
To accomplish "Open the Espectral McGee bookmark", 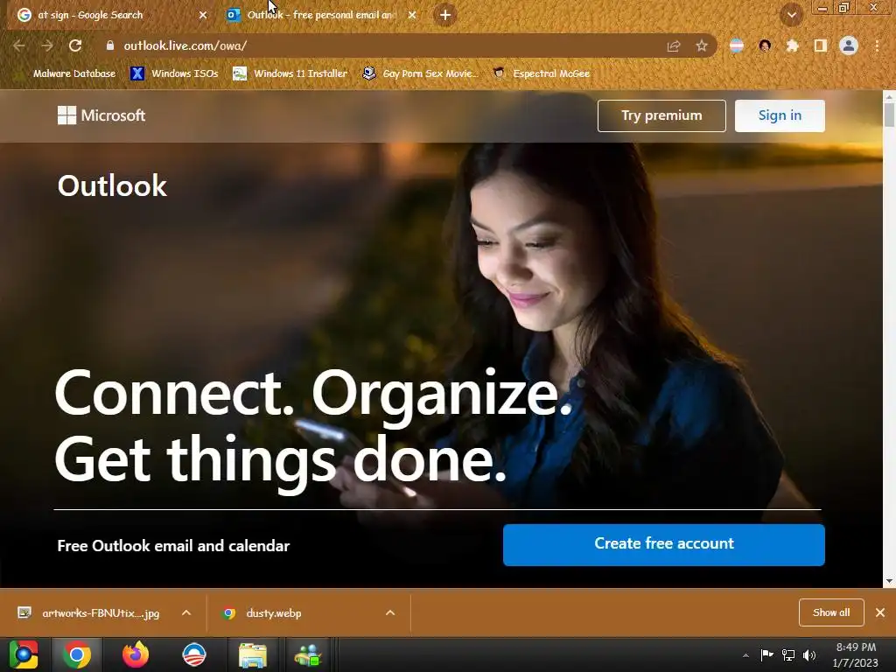I will tap(541, 73).
